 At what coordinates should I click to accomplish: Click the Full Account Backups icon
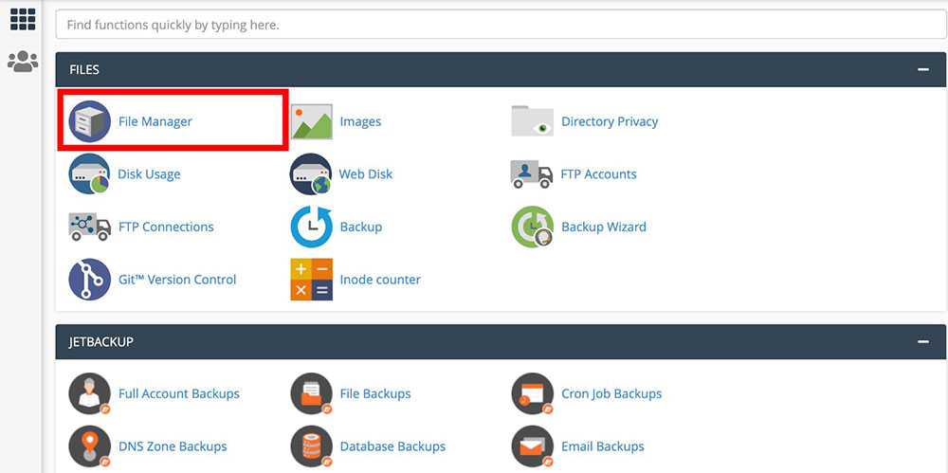89,393
